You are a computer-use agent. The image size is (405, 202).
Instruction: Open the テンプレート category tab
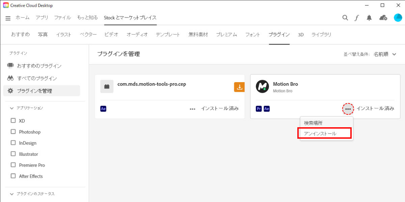168,34
